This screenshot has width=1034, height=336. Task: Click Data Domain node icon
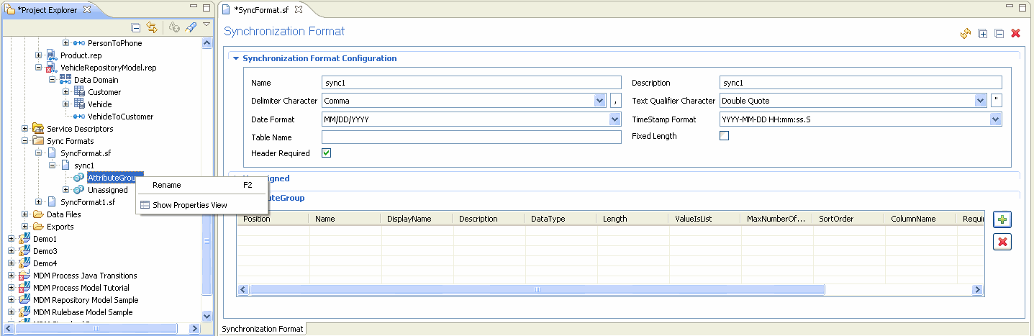pyautogui.click(x=65, y=80)
